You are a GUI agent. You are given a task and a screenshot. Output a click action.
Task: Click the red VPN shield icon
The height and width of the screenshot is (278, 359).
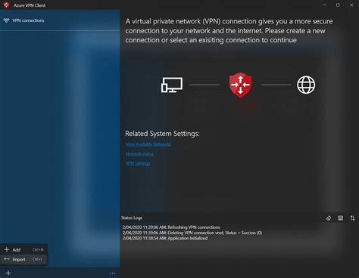click(240, 85)
